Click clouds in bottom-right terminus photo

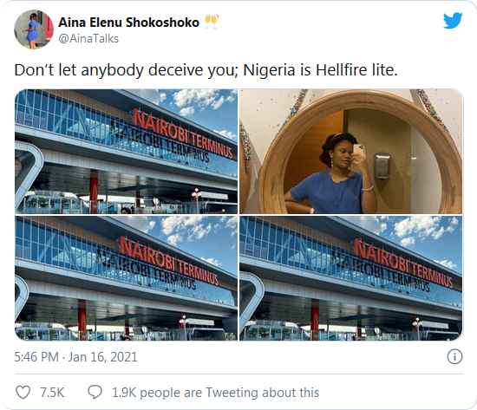(424, 231)
